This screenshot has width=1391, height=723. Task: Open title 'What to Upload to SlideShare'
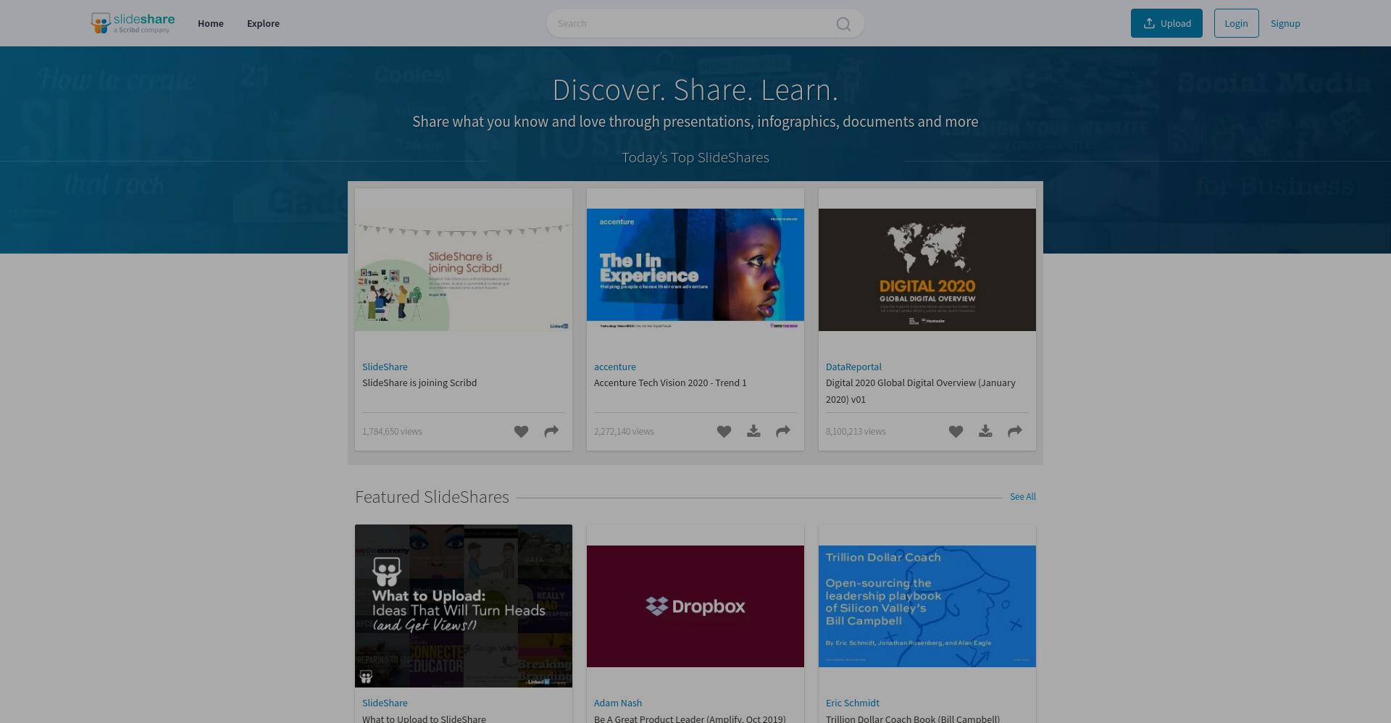tap(424, 718)
